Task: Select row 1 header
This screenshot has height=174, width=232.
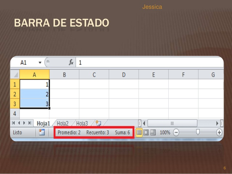Action: click(15, 84)
